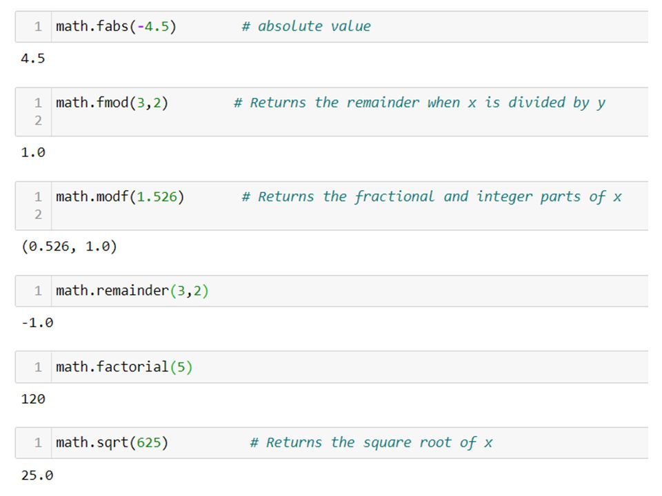Image resolution: width=662 pixels, height=496 pixels.
Task: Click the math.factorial(5) code cell
Action: [332, 367]
